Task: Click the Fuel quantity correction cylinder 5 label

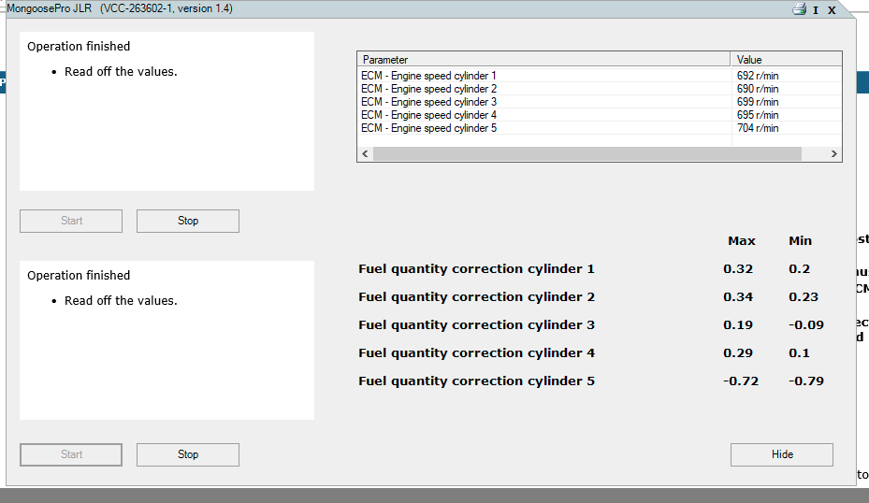Action: 476,381
